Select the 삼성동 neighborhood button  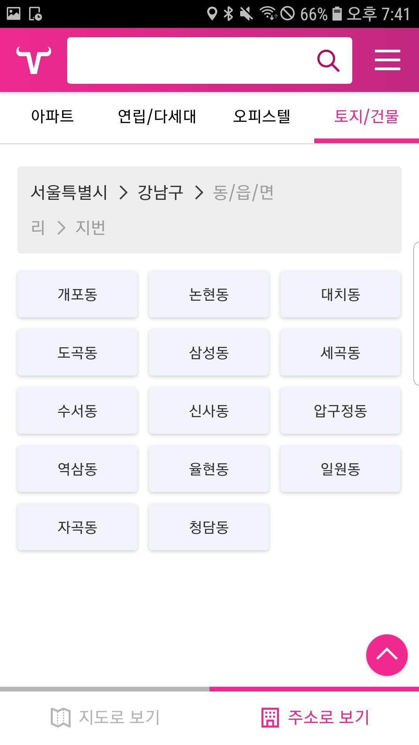[209, 353]
